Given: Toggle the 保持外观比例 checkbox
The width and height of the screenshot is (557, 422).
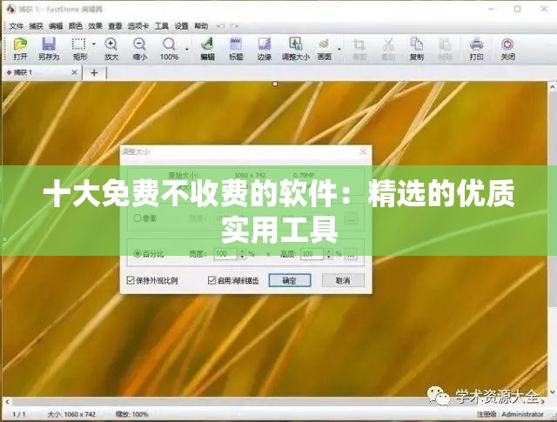Looking at the screenshot, I should tap(131, 280).
